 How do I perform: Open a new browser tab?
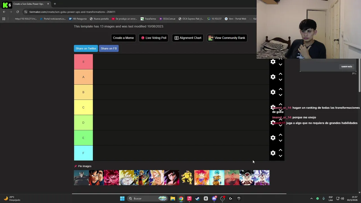(55, 4)
